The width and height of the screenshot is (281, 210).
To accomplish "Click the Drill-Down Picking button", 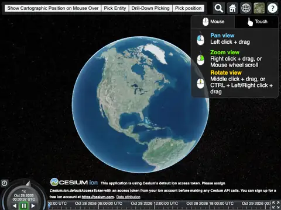I will coord(150,8).
